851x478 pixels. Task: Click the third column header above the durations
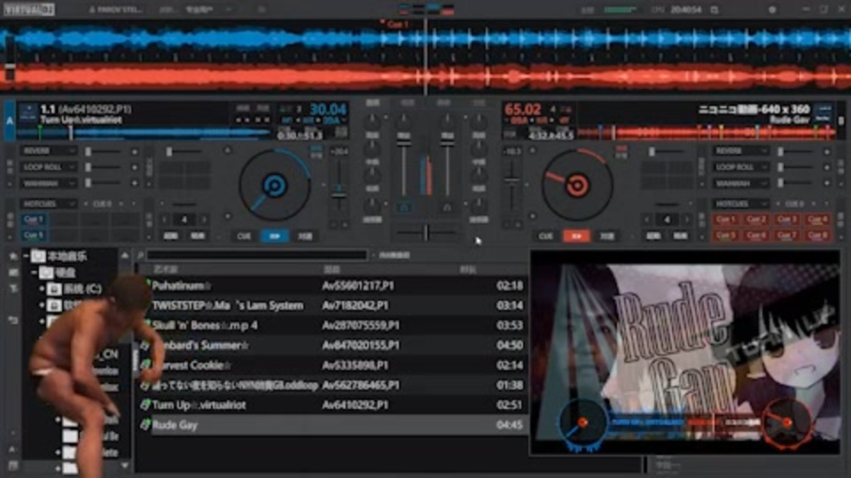point(468,269)
